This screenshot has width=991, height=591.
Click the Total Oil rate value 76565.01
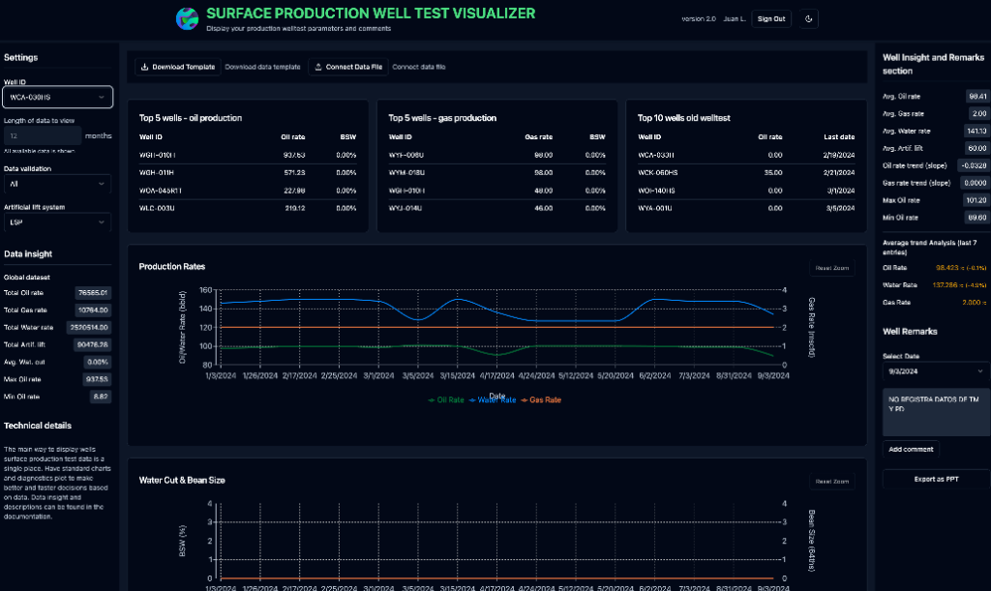[93, 293]
